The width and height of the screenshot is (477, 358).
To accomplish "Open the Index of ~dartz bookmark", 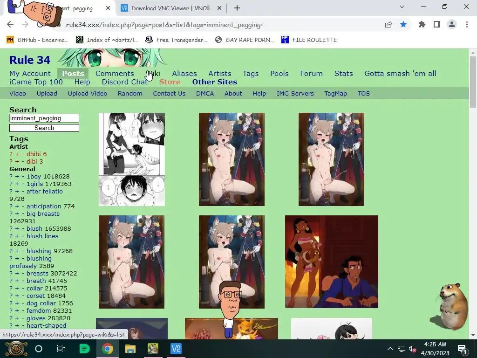I will (x=107, y=40).
